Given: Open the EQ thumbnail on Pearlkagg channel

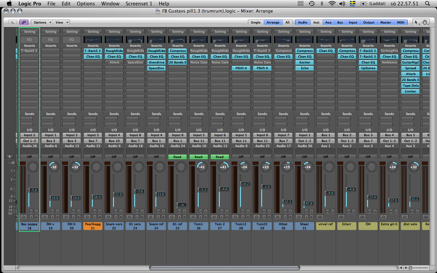Looking at the screenshot, I should pyautogui.click(x=93, y=39).
